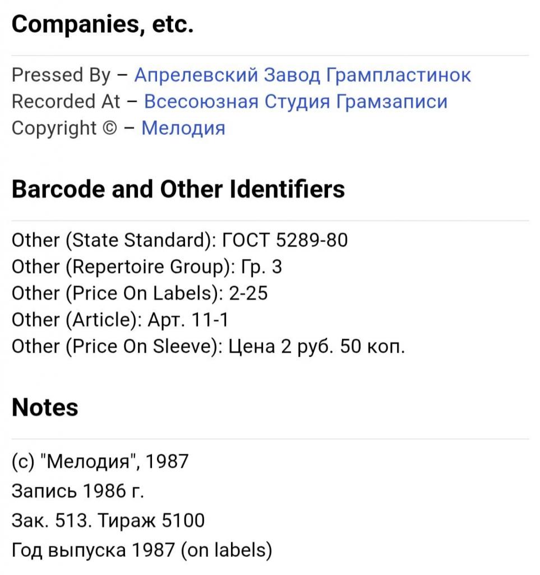
Task: Open the Апрелевский Завод Грампластинок link
Action: pos(303,75)
